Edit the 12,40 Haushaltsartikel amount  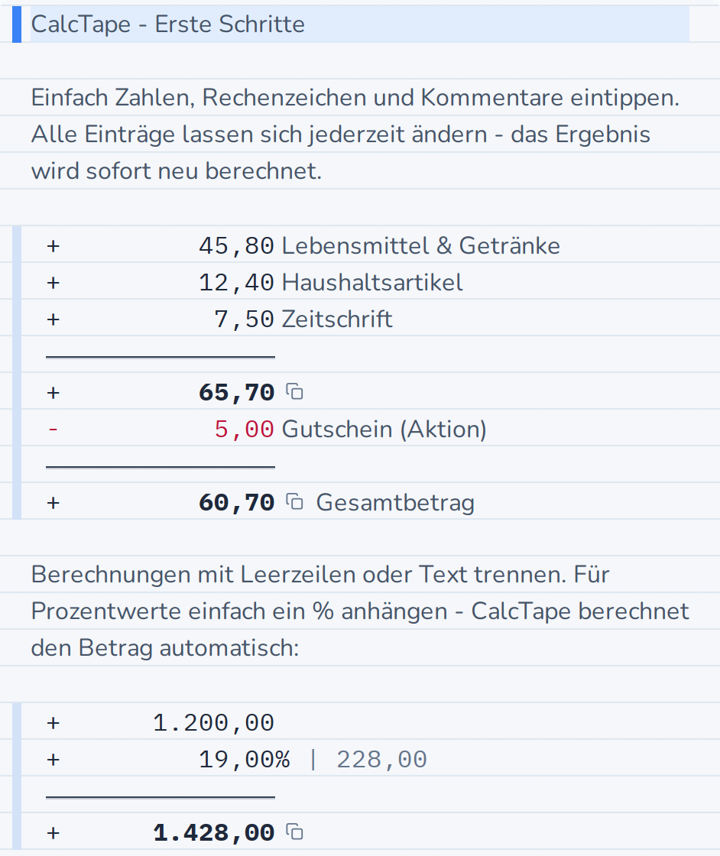pyautogui.click(x=236, y=282)
